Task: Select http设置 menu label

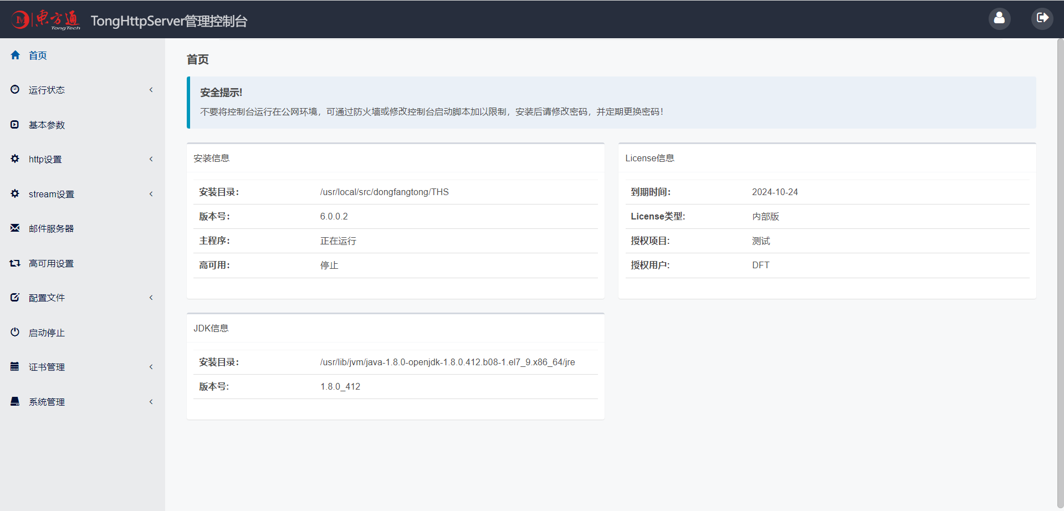Action: click(x=45, y=159)
